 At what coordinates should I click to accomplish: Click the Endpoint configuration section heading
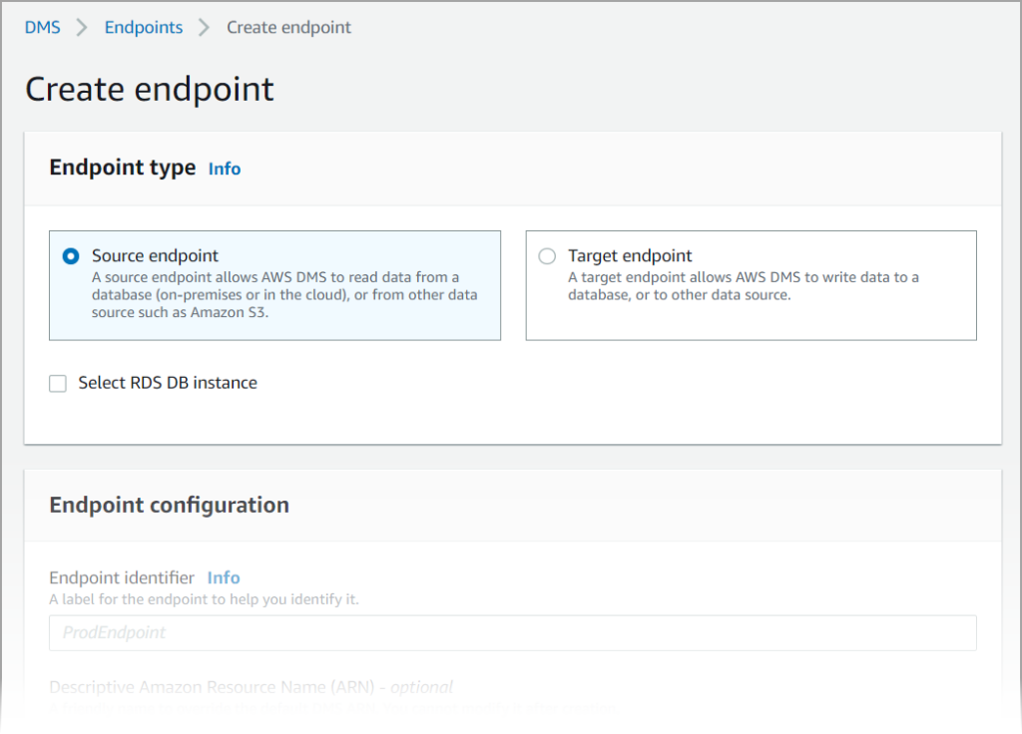point(170,505)
